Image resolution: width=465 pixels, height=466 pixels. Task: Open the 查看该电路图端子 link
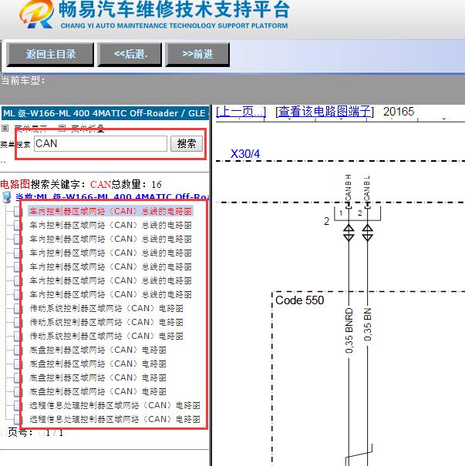(x=325, y=112)
